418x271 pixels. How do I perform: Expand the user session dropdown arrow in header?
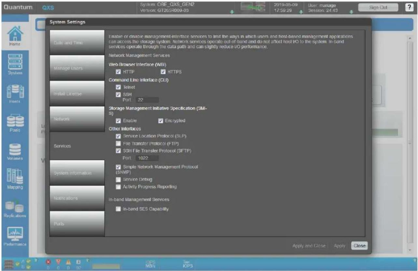[351, 13]
